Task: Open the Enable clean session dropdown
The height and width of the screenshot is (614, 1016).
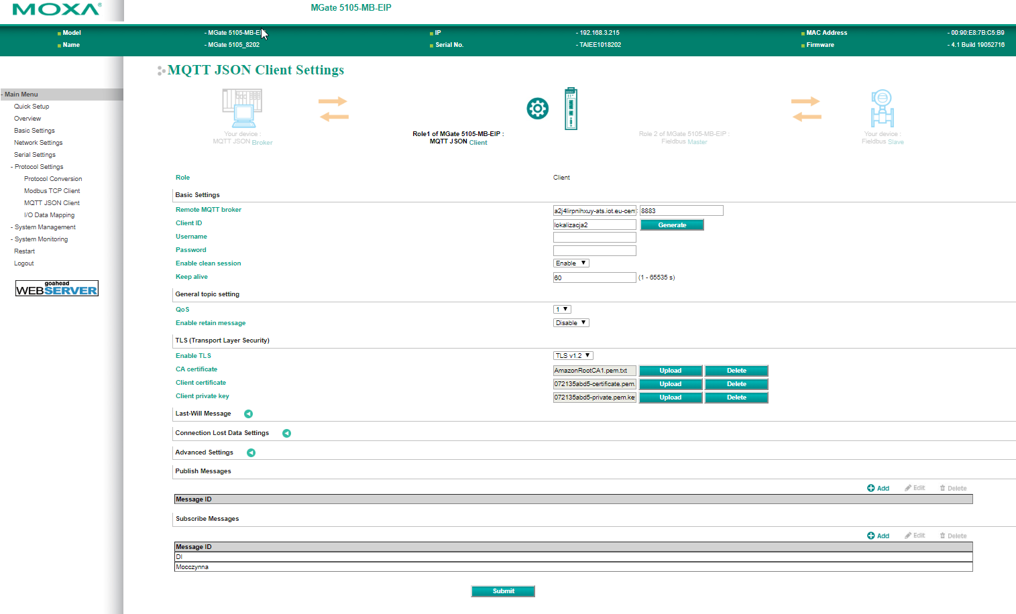Action: 571,263
